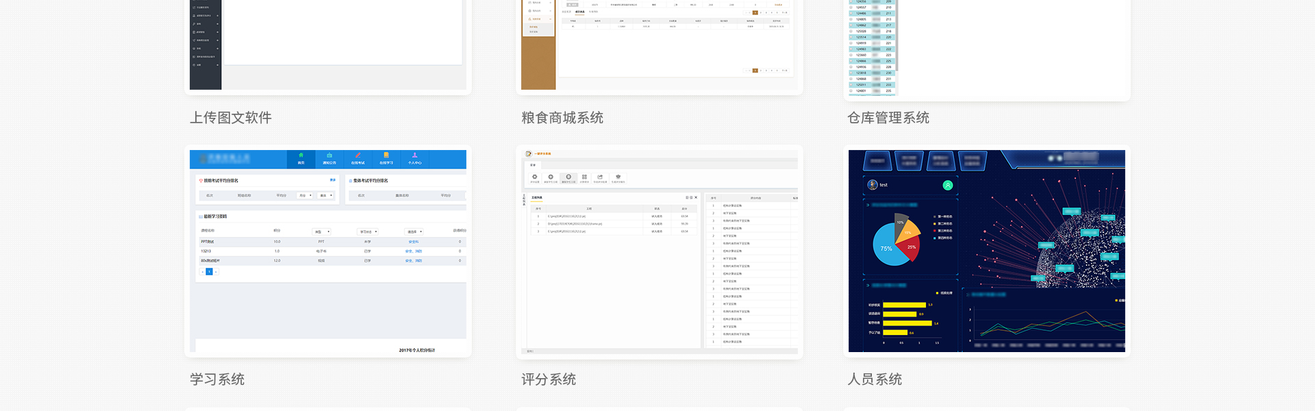This screenshot has width=1315, height=411.
Task: Open the 上传图文软件 preview thumbnail
Action: (x=328, y=45)
